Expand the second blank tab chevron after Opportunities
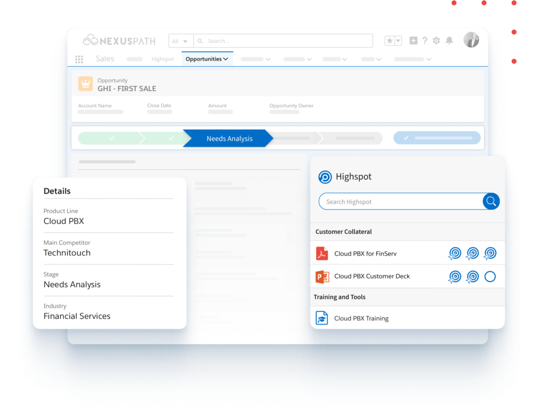 pyautogui.click(x=309, y=59)
